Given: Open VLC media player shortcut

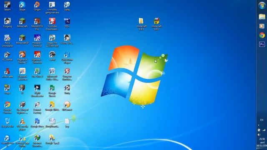Looking at the screenshot, I should point(22,124).
